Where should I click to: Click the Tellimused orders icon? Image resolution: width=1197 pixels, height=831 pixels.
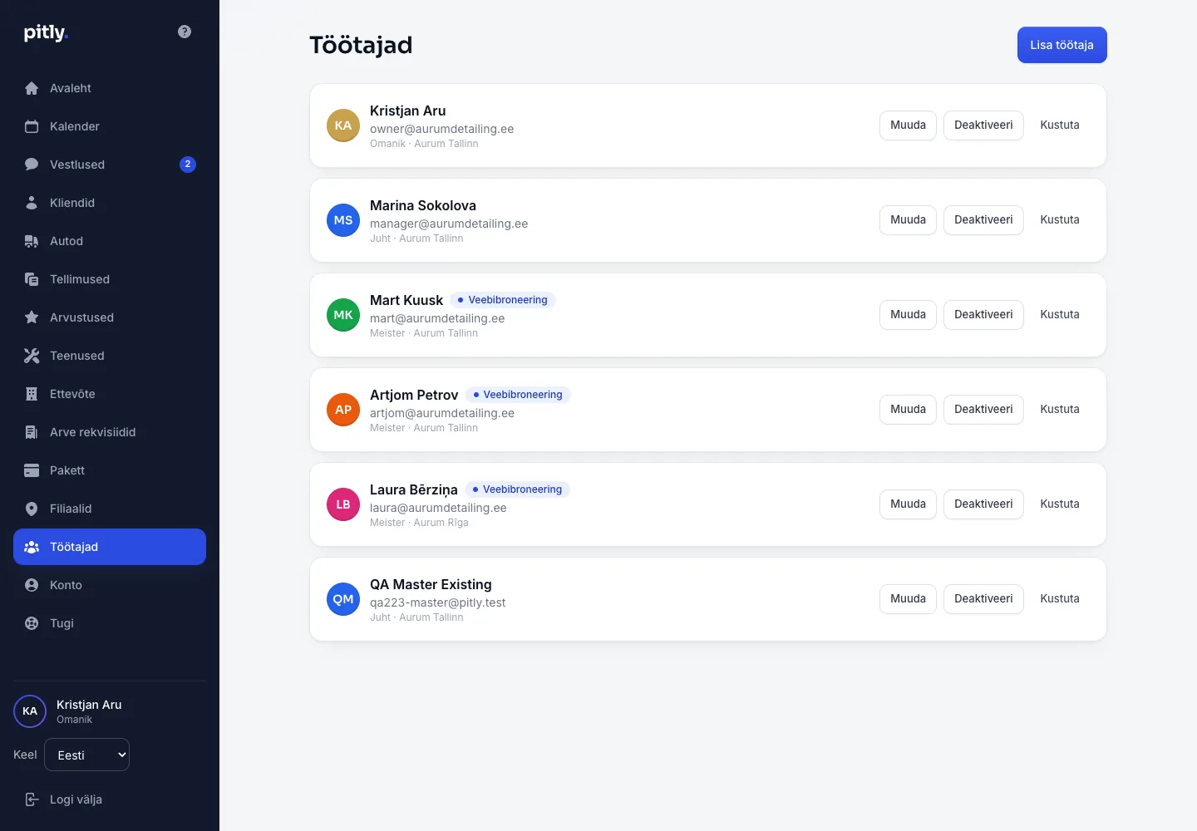click(32, 279)
